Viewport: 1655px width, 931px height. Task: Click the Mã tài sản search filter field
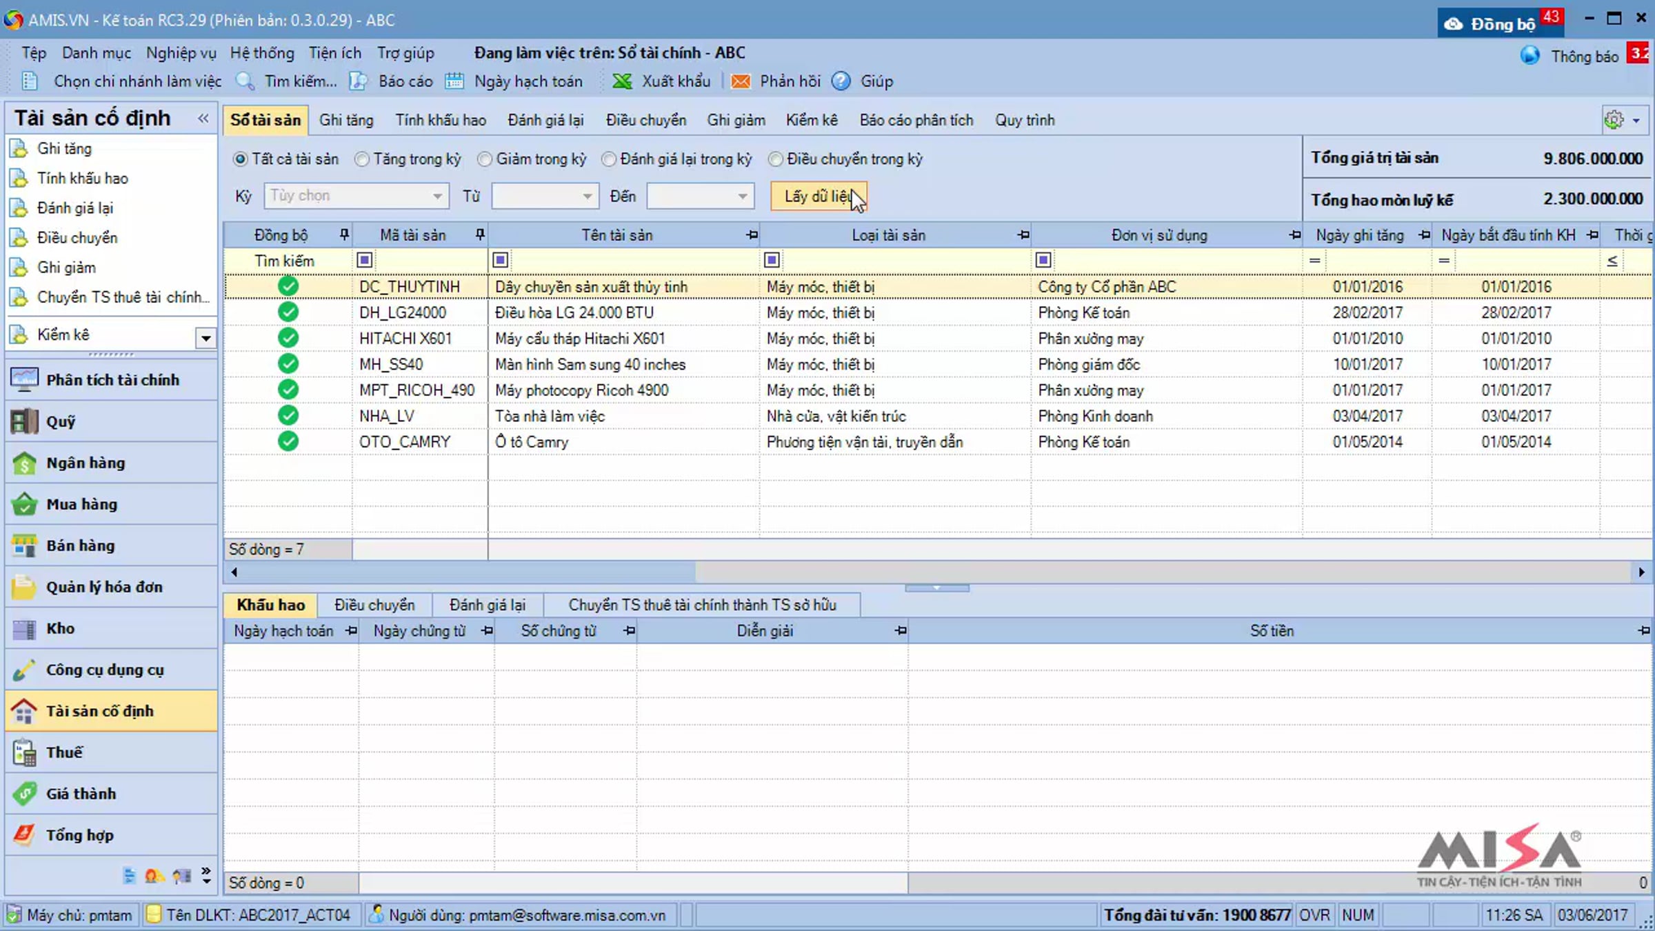(x=430, y=260)
